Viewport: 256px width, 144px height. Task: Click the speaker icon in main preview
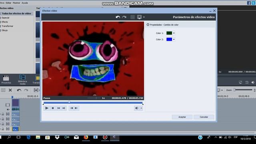pos(253,82)
